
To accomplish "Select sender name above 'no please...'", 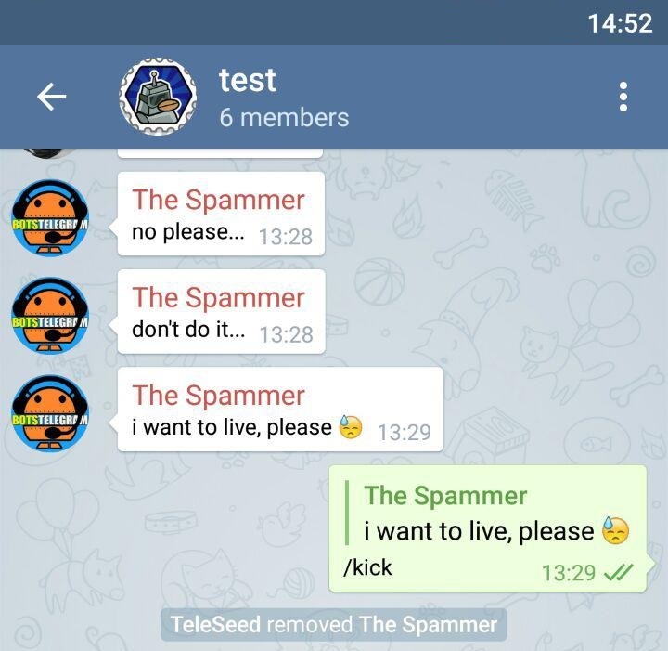I will pyautogui.click(x=219, y=200).
